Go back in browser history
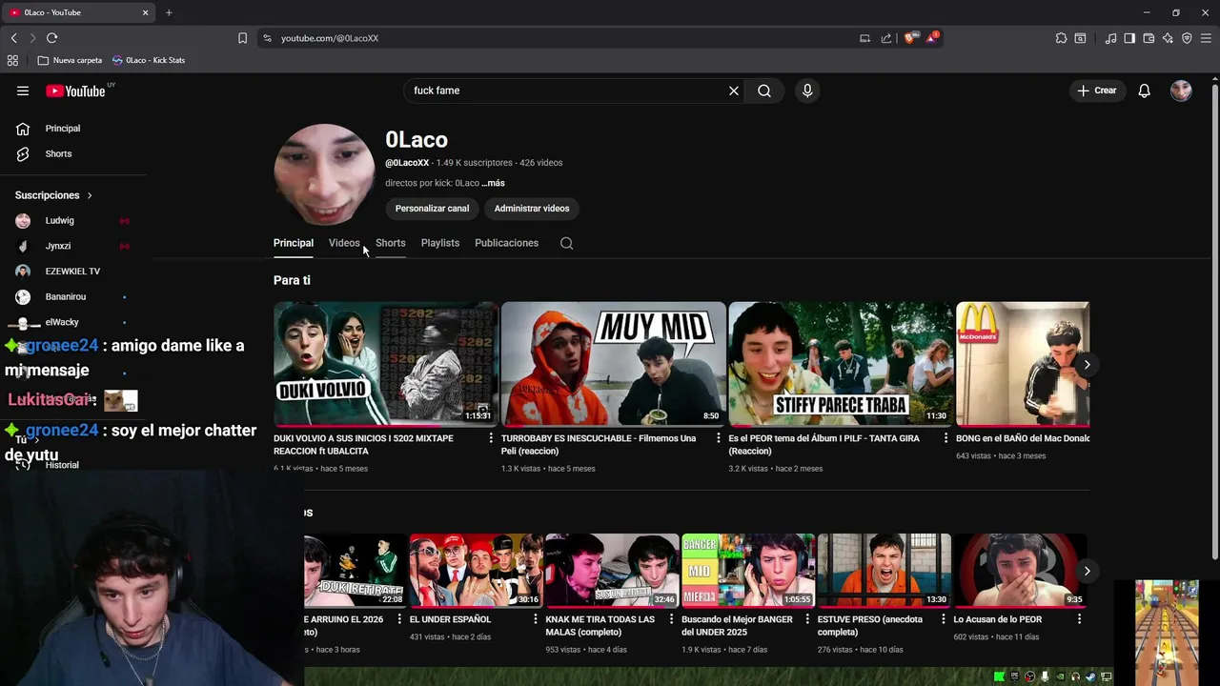Screen dimensions: 1220x686 pos(13,38)
